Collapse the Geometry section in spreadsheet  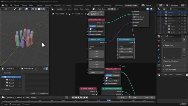[x=3, y=73]
